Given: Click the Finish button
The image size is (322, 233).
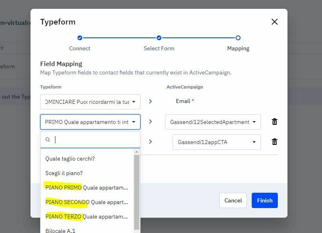Looking at the screenshot, I should coord(265,200).
